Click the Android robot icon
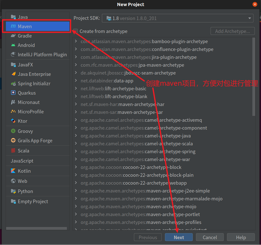This screenshot has width=261, height=245. (x=13, y=45)
